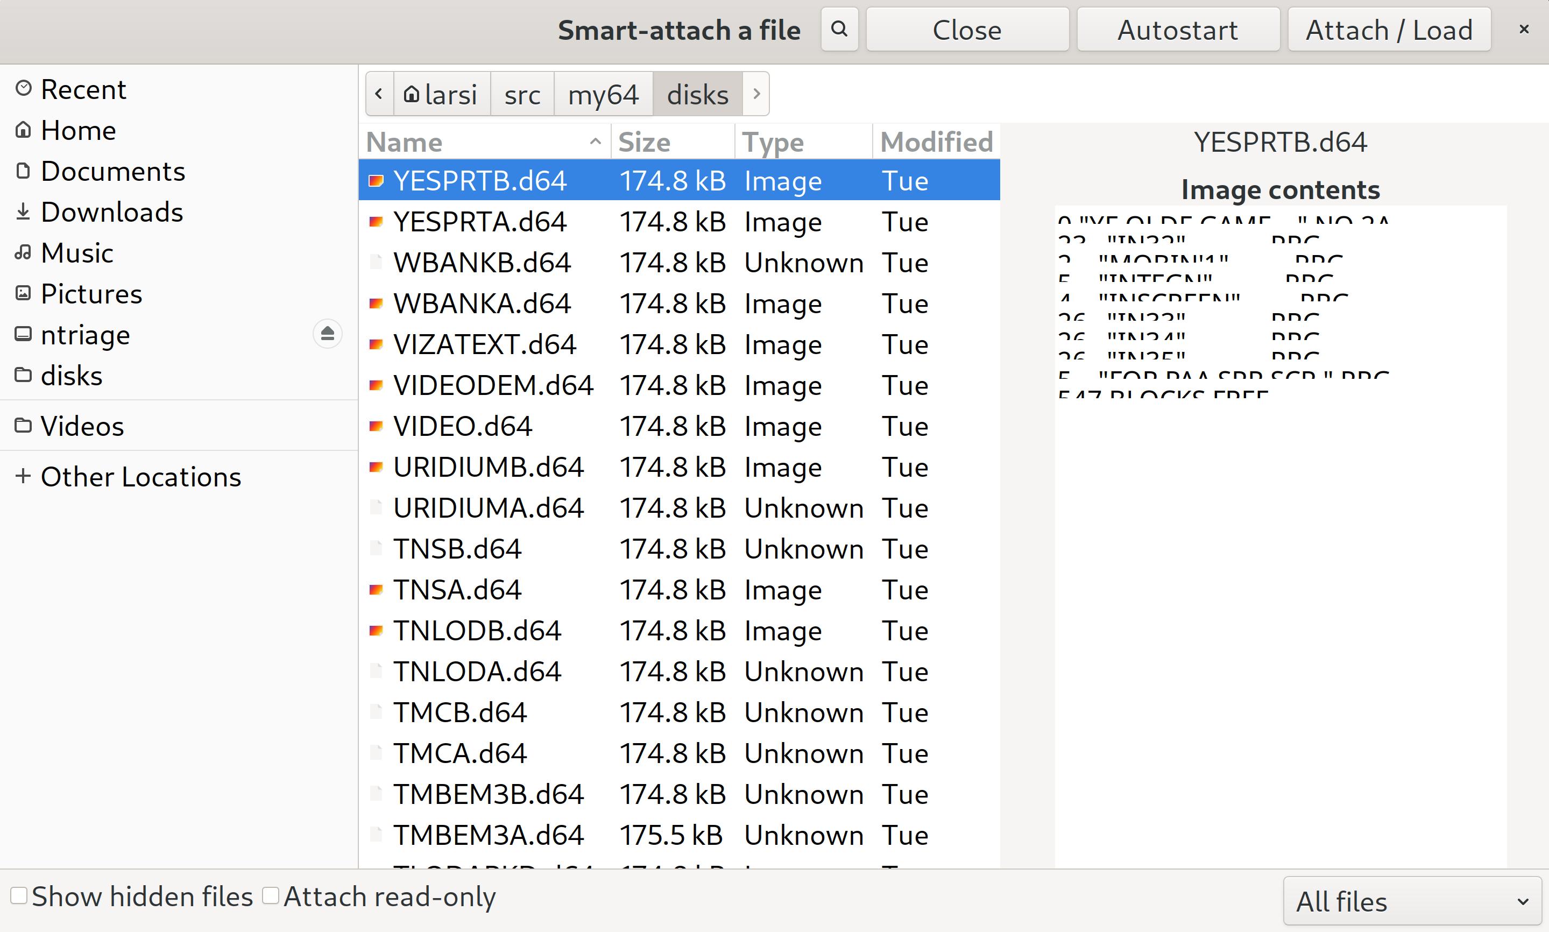
Task: Click the Pictures icon in sidebar
Action: (x=23, y=293)
